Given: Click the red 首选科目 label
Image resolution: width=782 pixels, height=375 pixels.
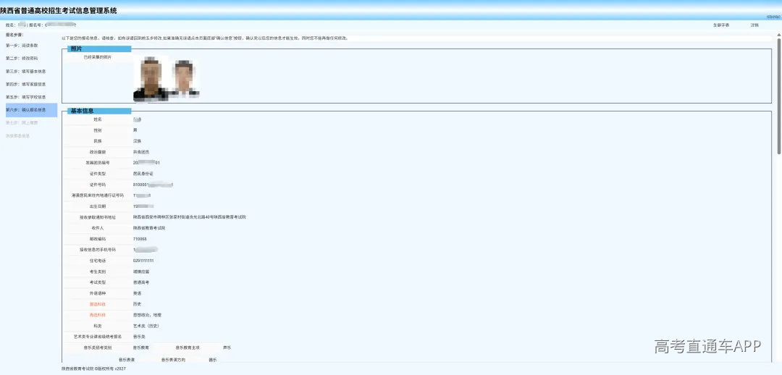Looking at the screenshot, I should pyautogui.click(x=98, y=304).
